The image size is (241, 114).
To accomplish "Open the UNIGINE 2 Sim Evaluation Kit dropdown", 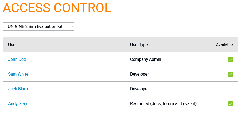I will [x=38, y=27].
